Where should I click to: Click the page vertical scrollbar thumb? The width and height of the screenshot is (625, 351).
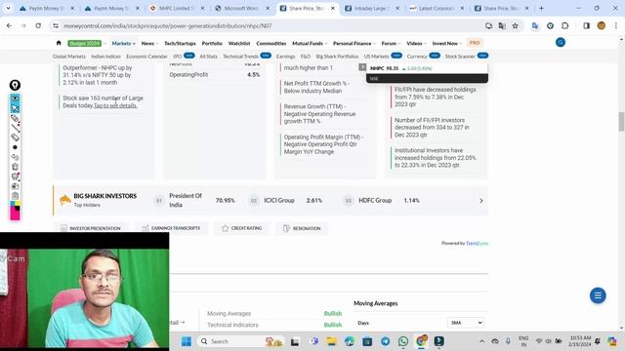621,122
